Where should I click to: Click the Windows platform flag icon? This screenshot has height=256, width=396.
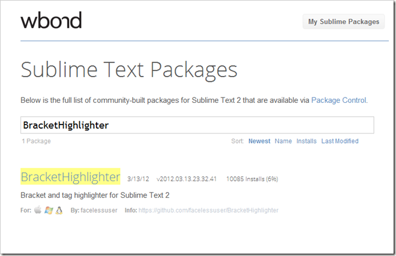pyautogui.click(x=49, y=211)
